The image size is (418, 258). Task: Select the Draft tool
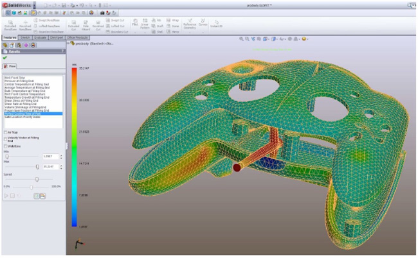(x=158, y=26)
